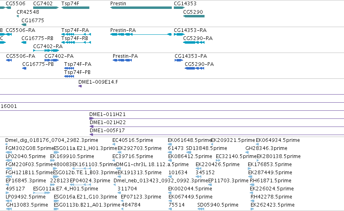Screen dimensions: 344x211
Task: Select the CG16775 gene label
Action: (33, 20)
